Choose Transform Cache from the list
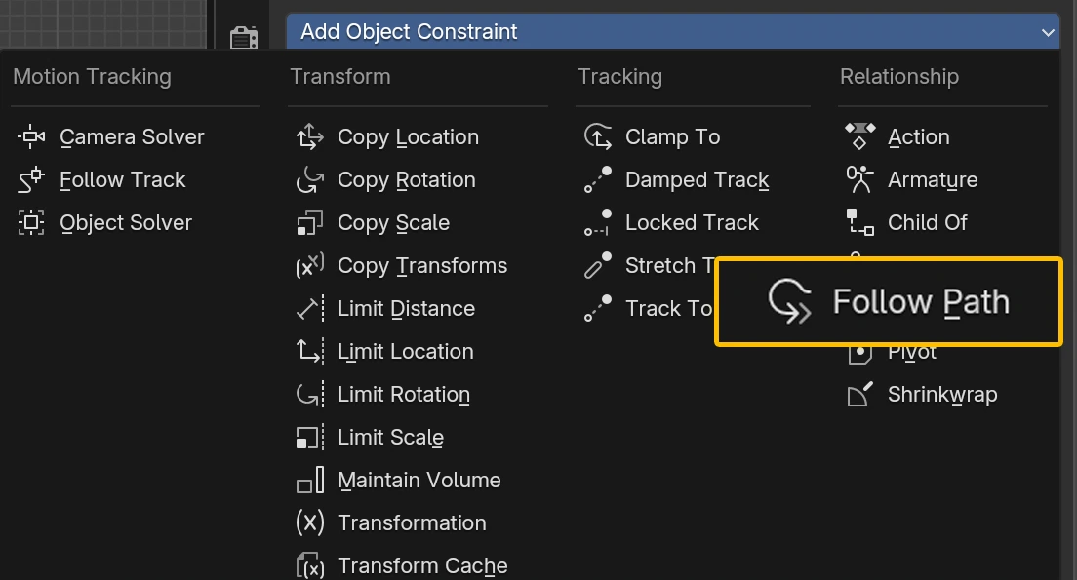This screenshot has height=580, width=1077. click(x=422, y=566)
